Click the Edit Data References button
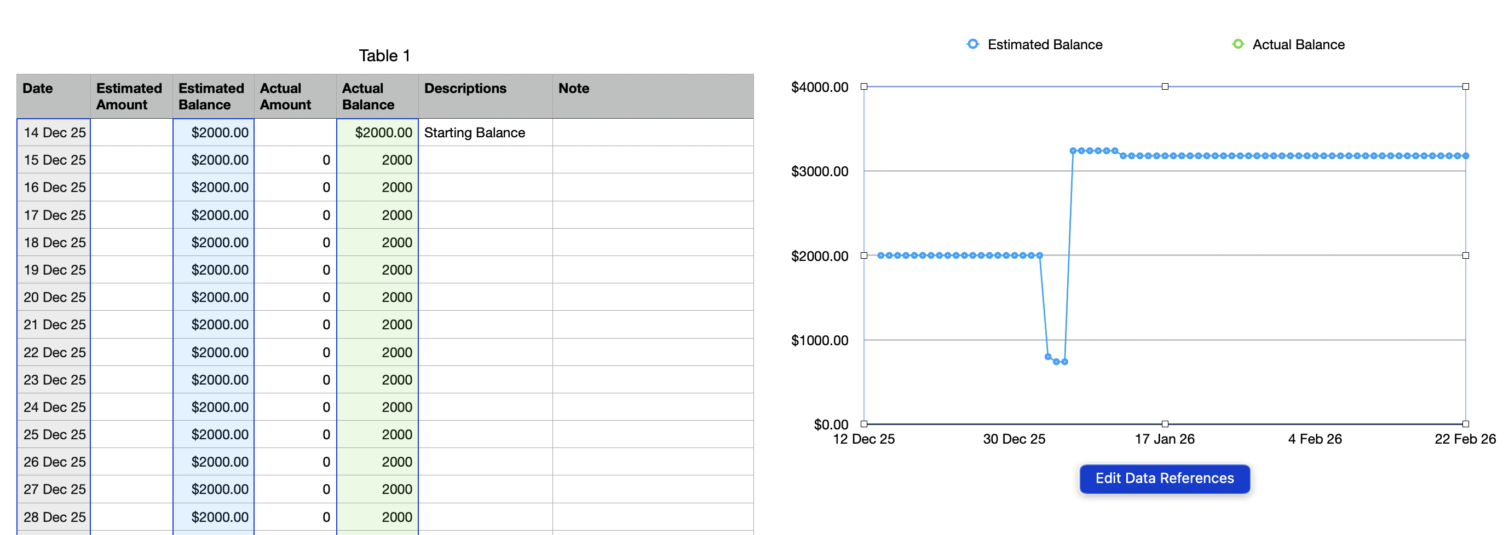The width and height of the screenshot is (1509, 535). pos(1164,478)
